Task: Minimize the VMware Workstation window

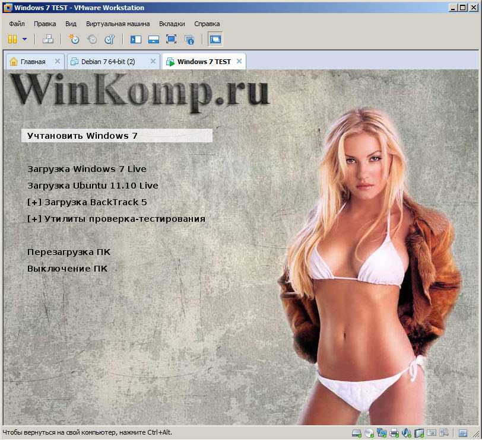Action: [x=452, y=8]
